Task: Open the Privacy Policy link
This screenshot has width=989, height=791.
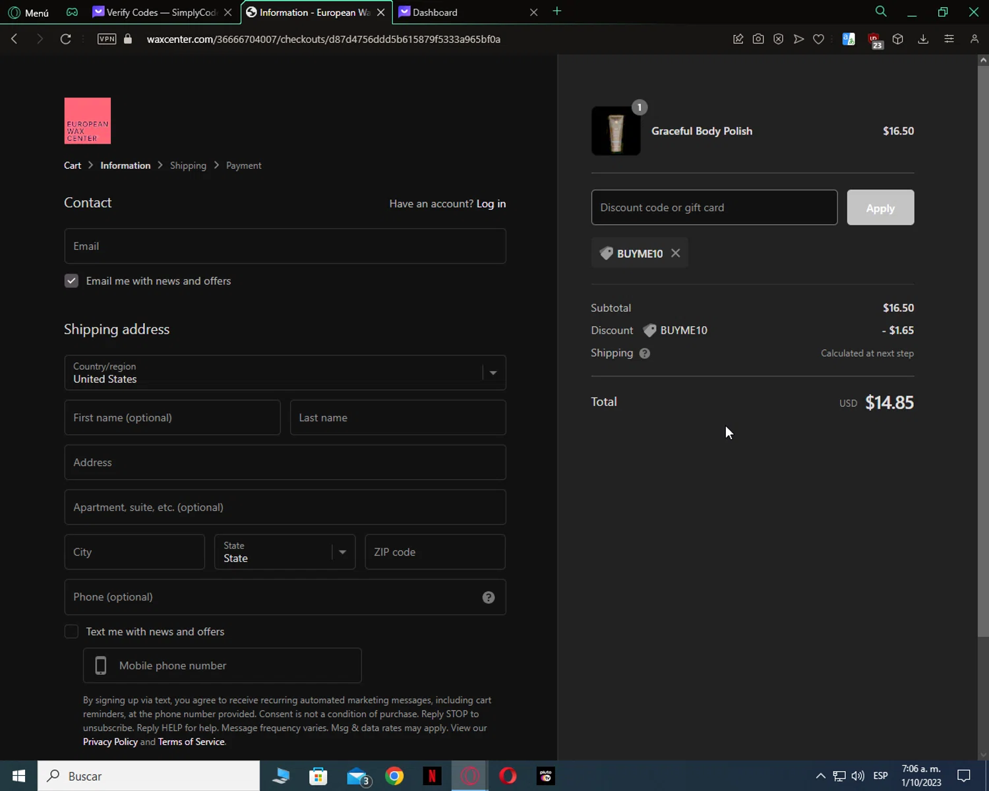Action: [110, 742]
